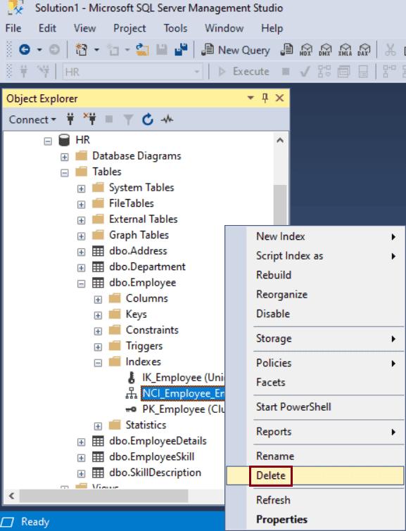Click the navigate backward arrow icon
The height and width of the screenshot is (531, 406).
click(x=25, y=50)
